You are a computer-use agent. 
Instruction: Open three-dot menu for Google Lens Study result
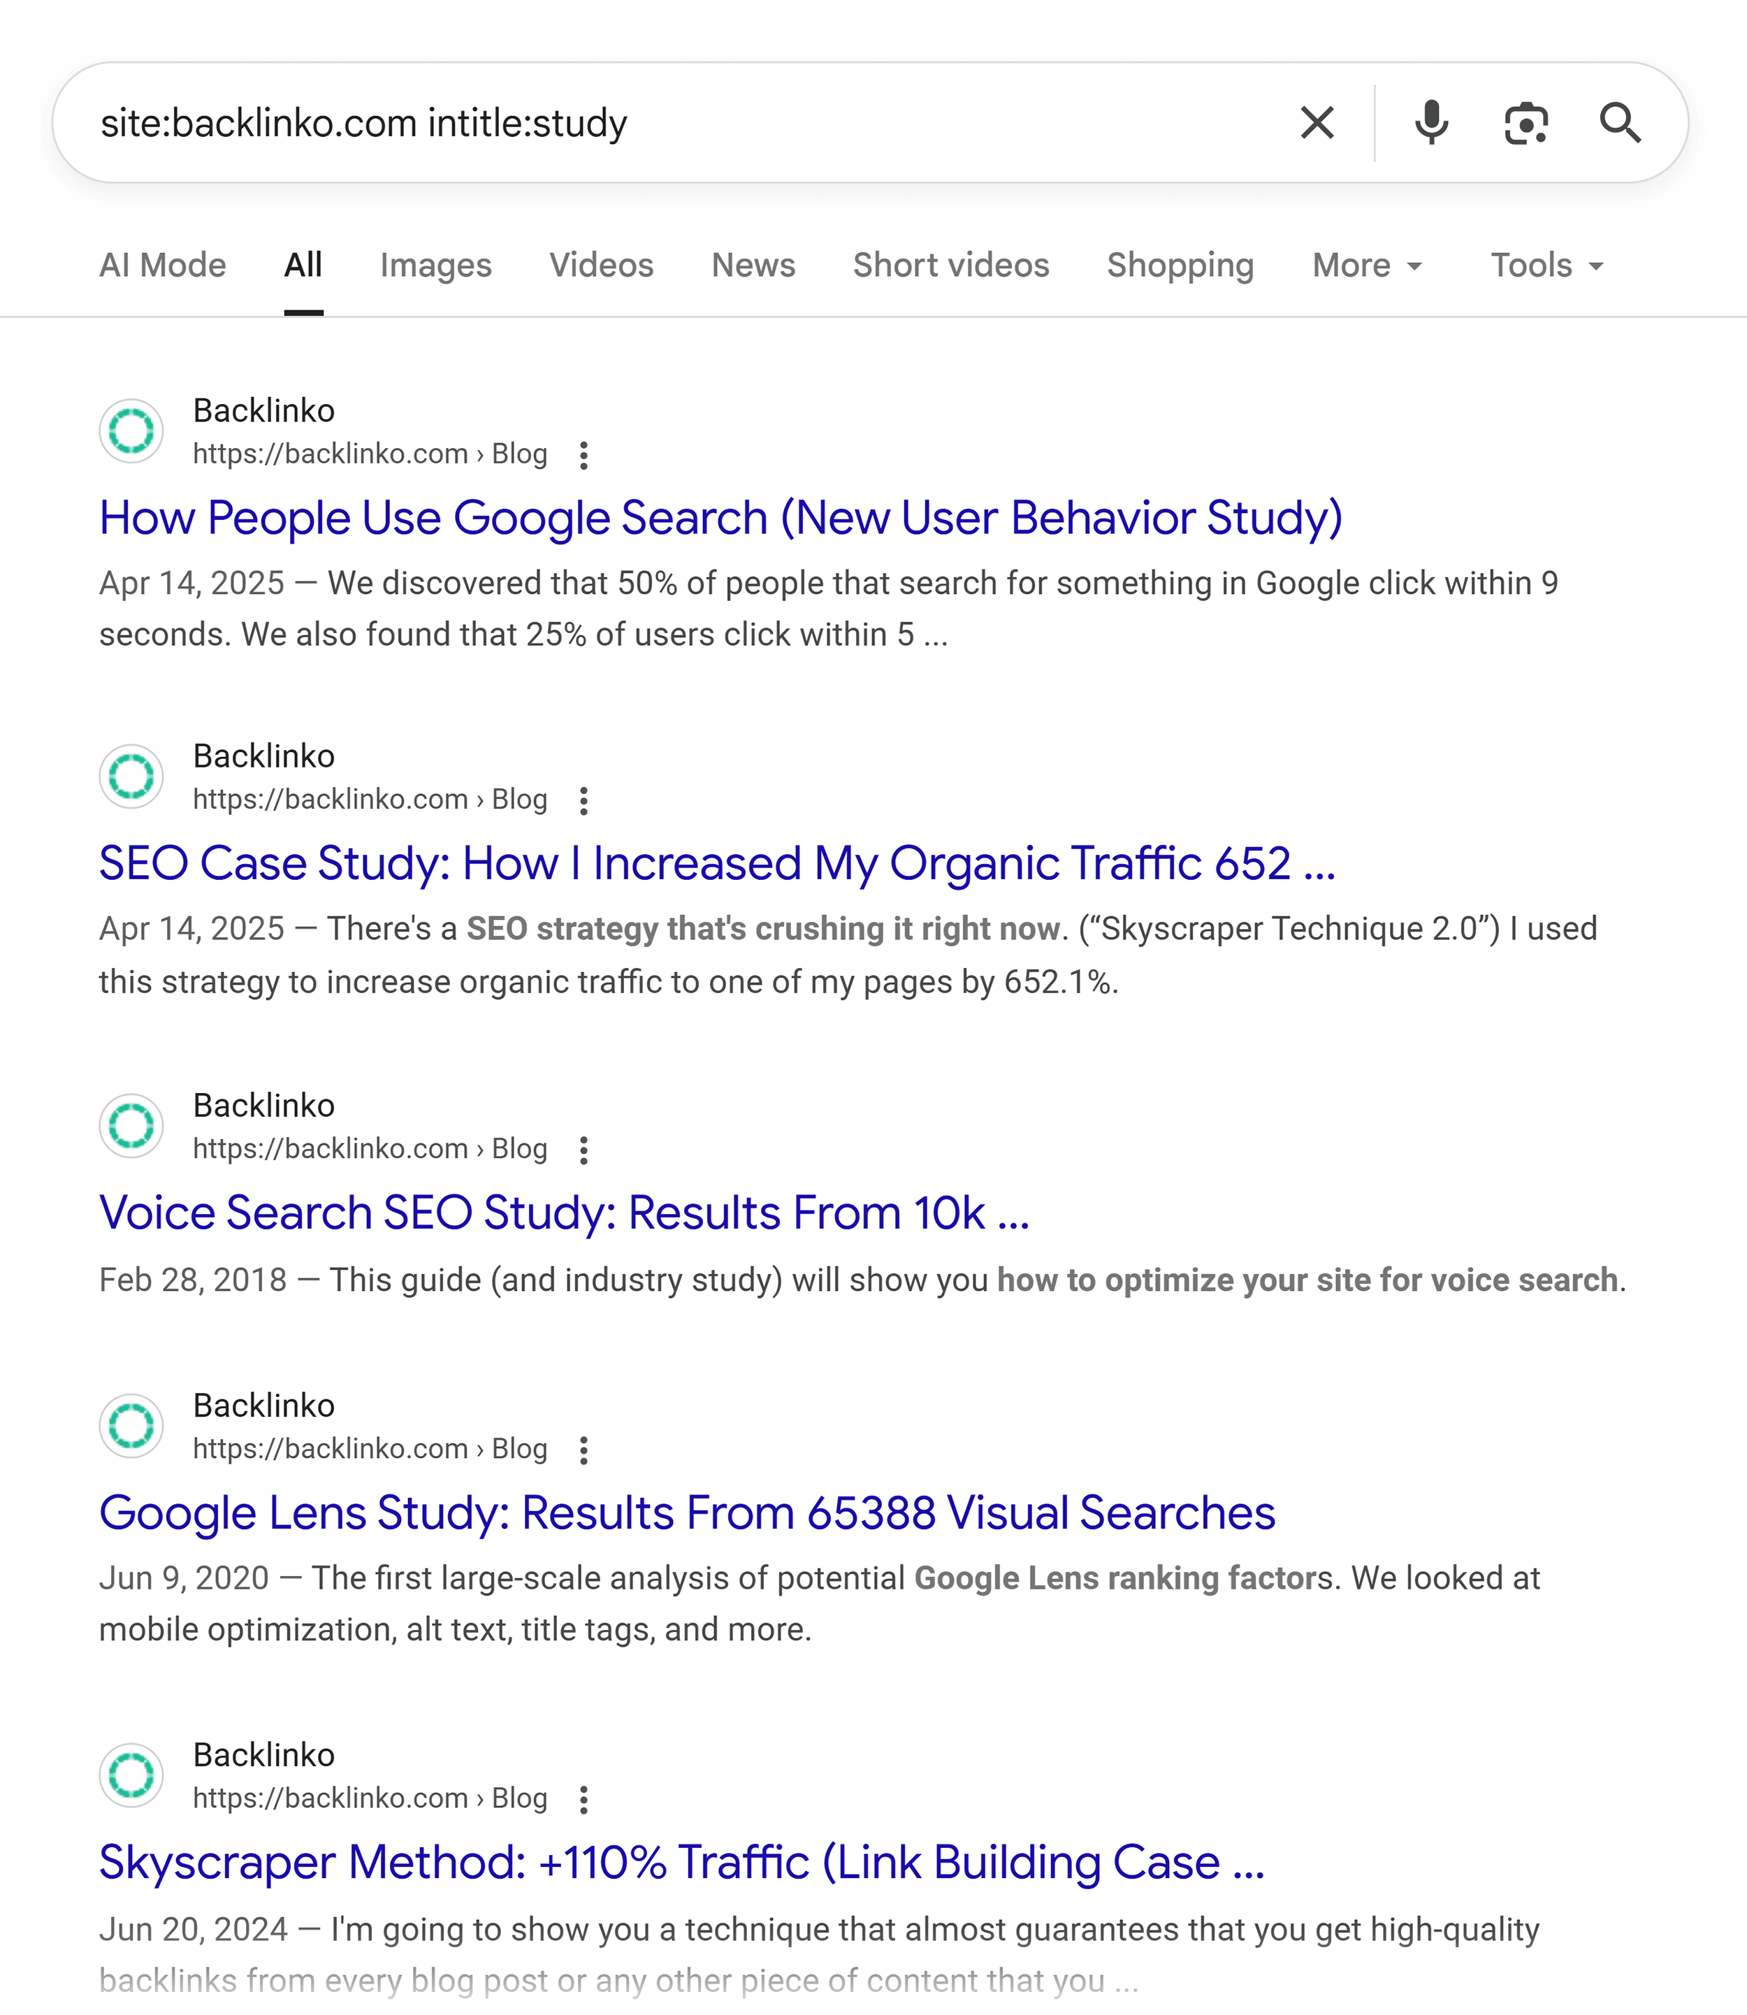584,1450
